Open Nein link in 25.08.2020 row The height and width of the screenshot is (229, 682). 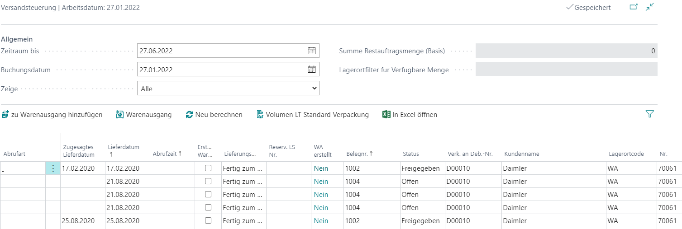(x=321, y=221)
